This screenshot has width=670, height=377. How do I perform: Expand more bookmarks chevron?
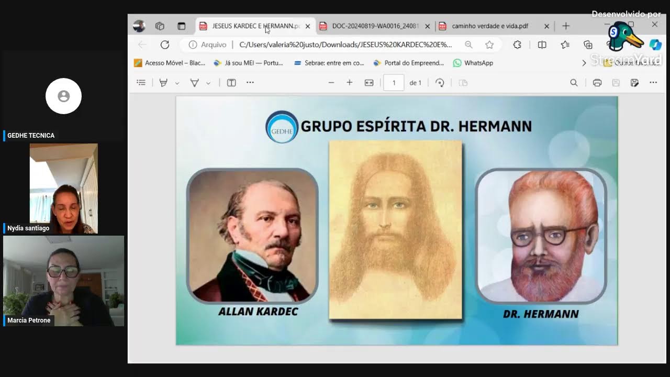[584, 63]
